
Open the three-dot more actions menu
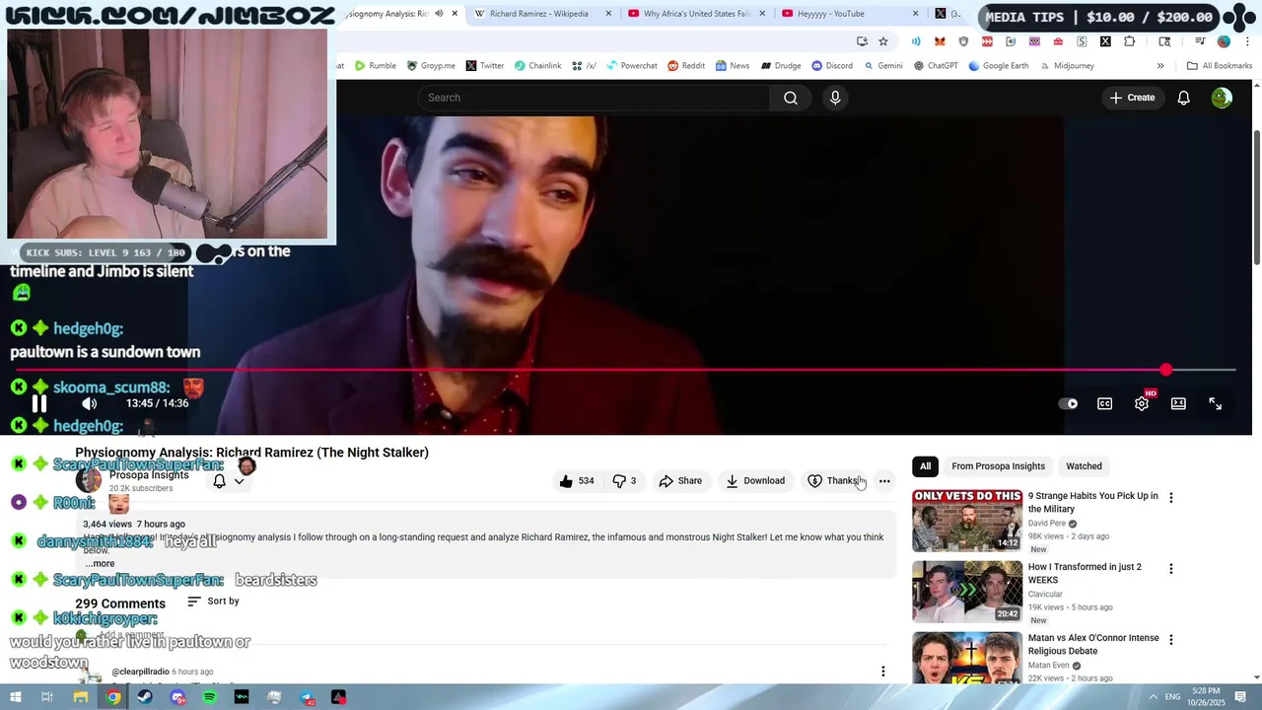(x=884, y=481)
